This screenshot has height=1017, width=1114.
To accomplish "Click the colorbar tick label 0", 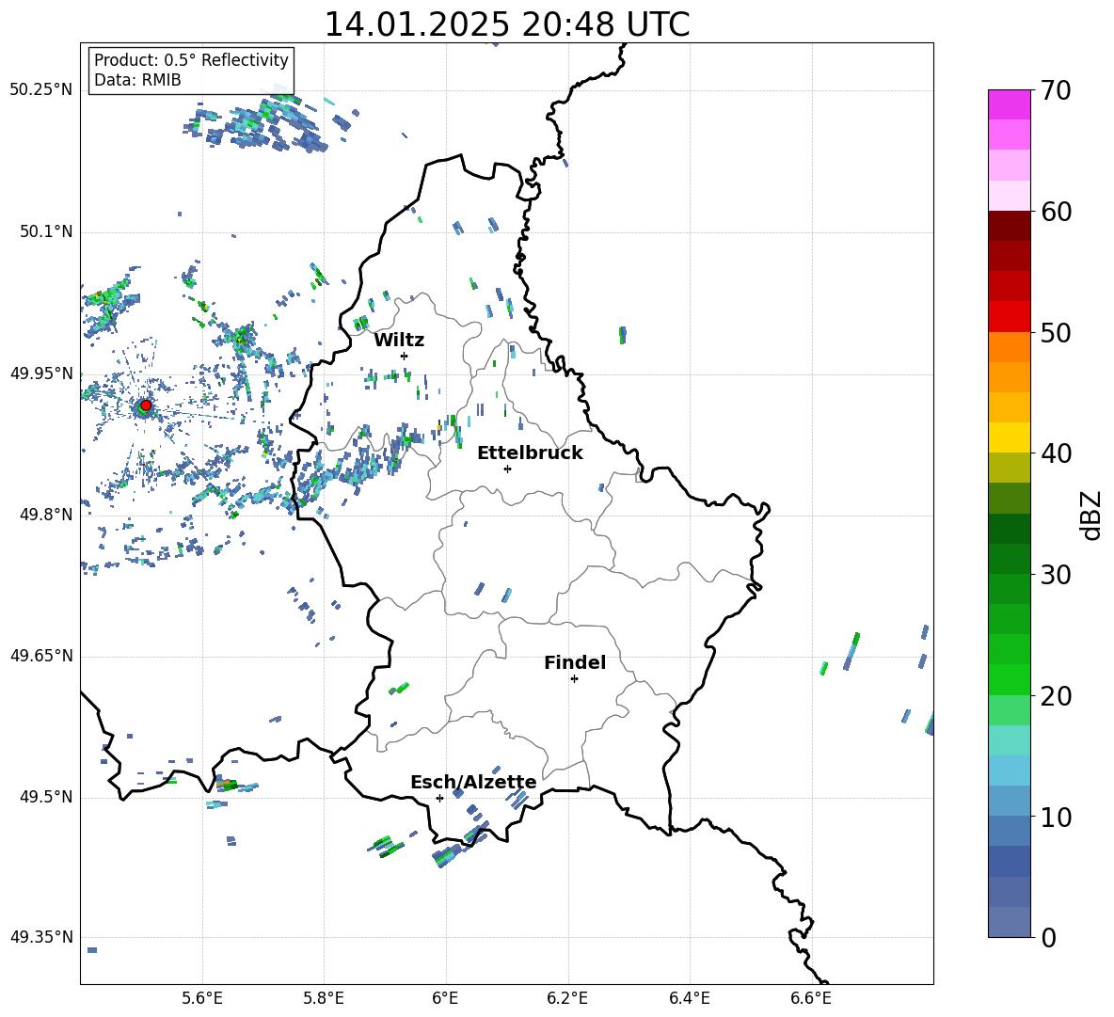I will [1048, 937].
